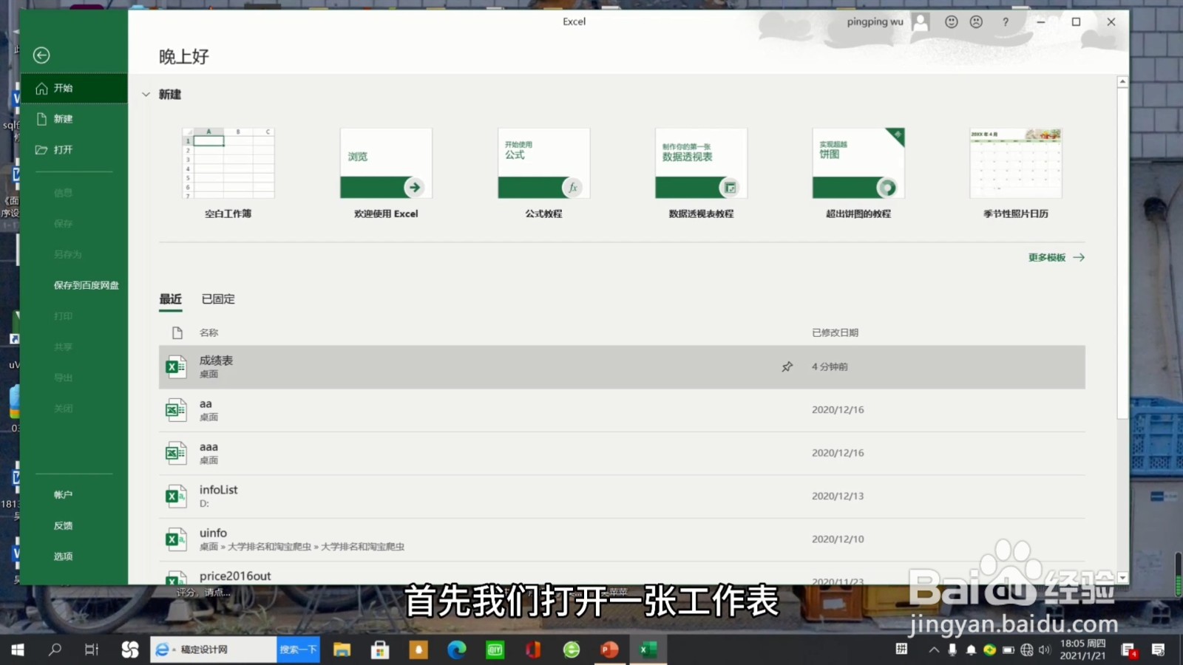Collapse the 新建 section chevron
Image resolution: width=1183 pixels, height=665 pixels.
146,94
